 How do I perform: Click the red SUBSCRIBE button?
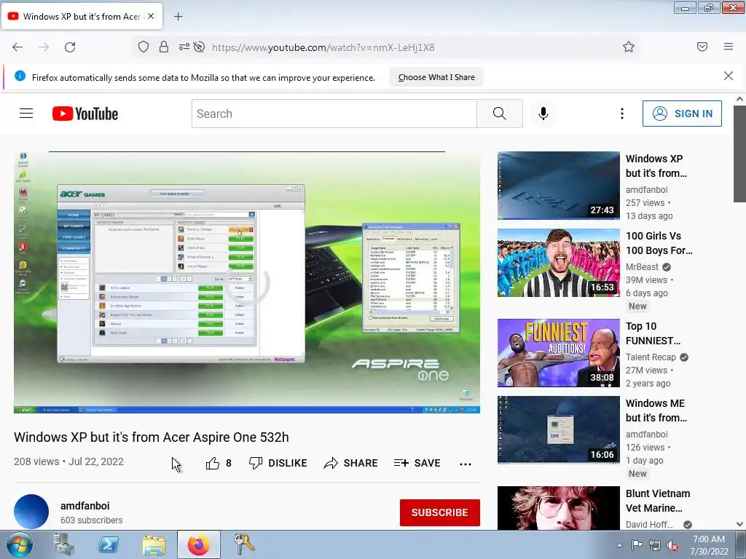pyautogui.click(x=439, y=512)
